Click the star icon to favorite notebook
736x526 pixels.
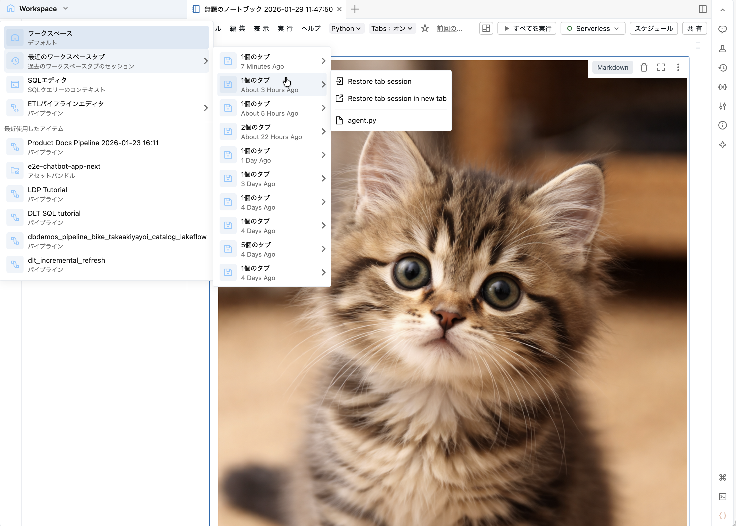(x=425, y=29)
